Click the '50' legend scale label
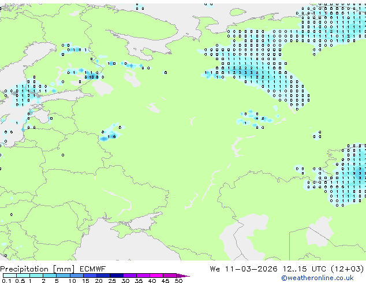 [178, 281]
